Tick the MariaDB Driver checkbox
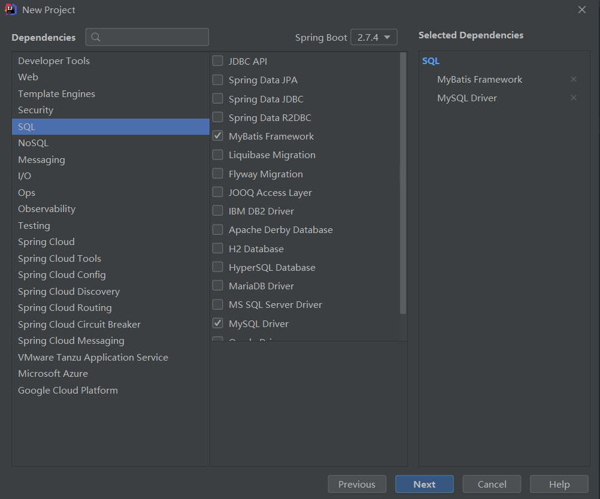Viewport: 600px width, 499px height. pyautogui.click(x=218, y=286)
